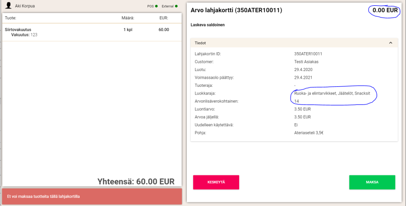Screen dimensions: 406x206
Task: Click the EUR column header
Action: (x=163, y=18)
